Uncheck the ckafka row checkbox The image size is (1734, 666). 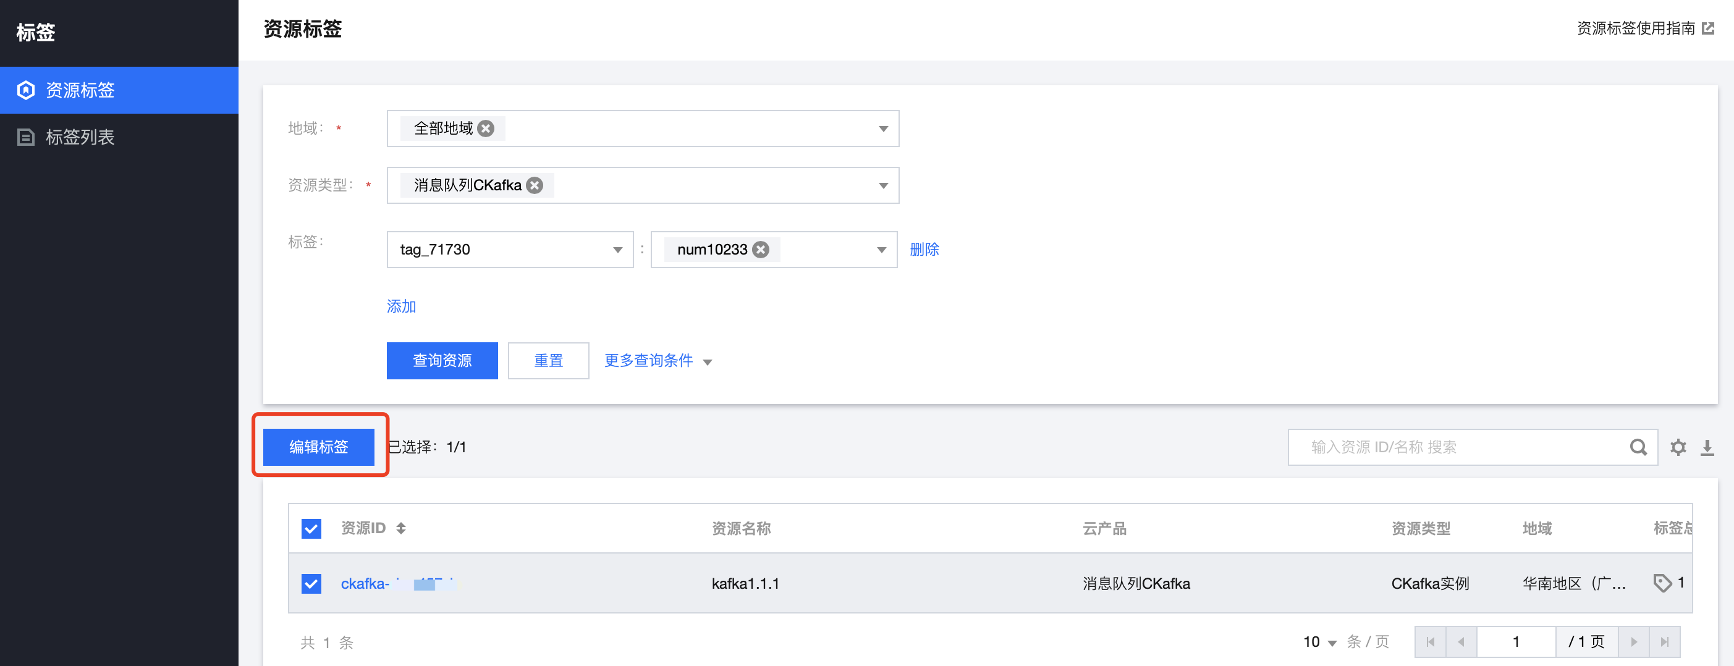click(x=311, y=583)
